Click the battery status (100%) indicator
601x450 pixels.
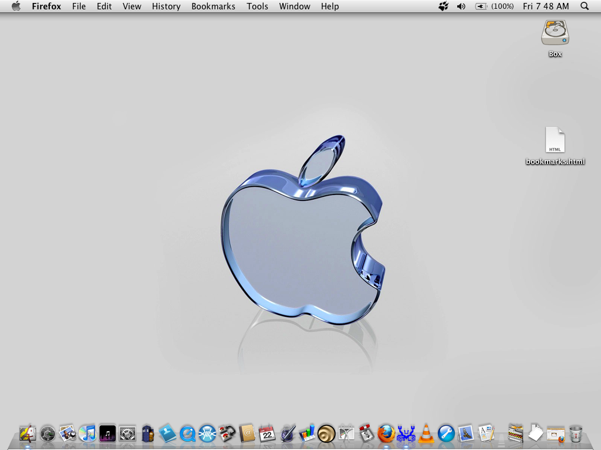pos(494,6)
